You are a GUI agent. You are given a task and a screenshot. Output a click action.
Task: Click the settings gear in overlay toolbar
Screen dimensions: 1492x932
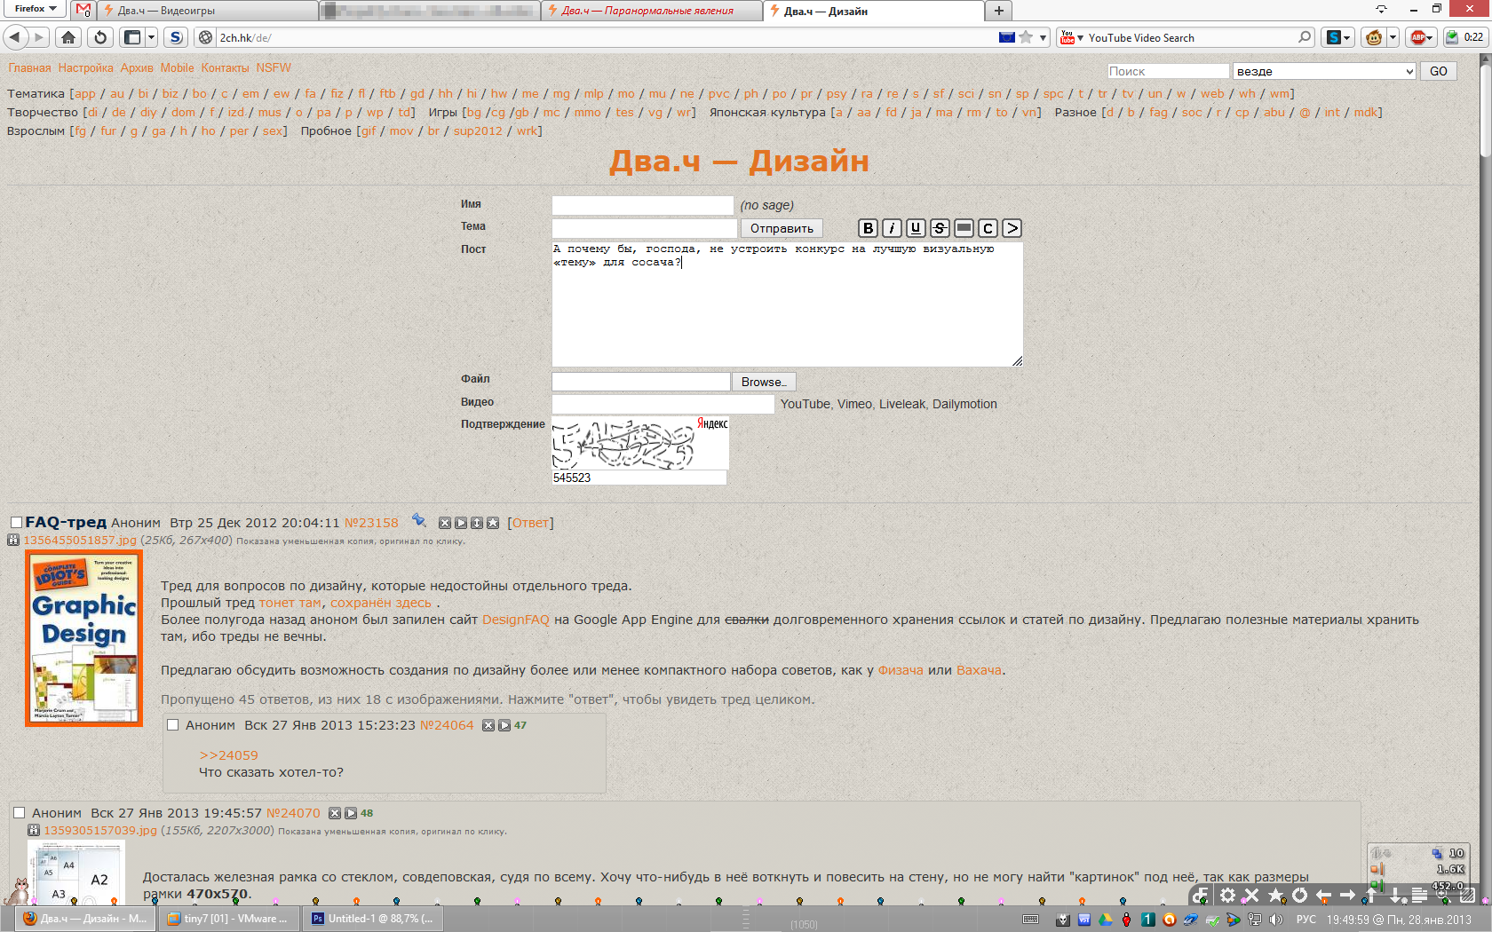click(x=1228, y=896)
